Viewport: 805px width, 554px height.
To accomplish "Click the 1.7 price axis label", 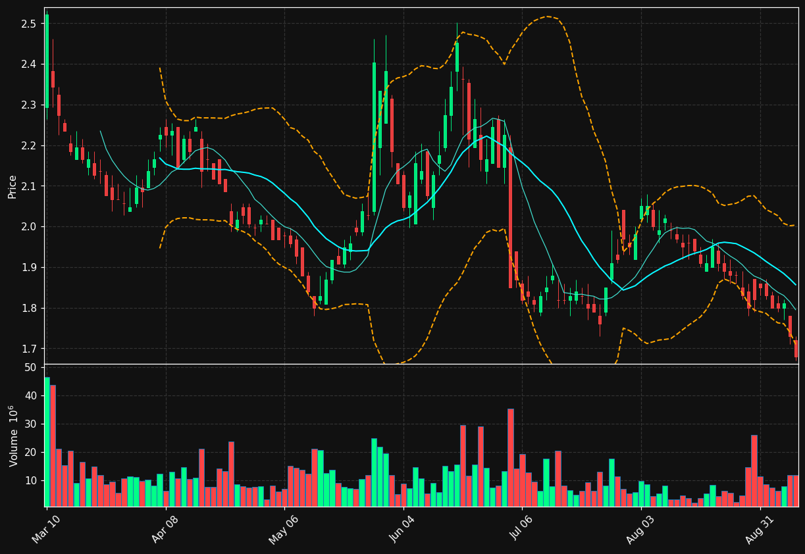I will click(x=30, y=349).
